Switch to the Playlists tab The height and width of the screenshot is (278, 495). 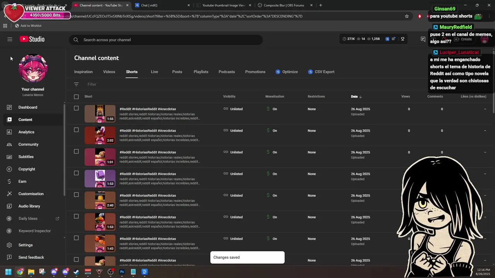pos(201,72)
